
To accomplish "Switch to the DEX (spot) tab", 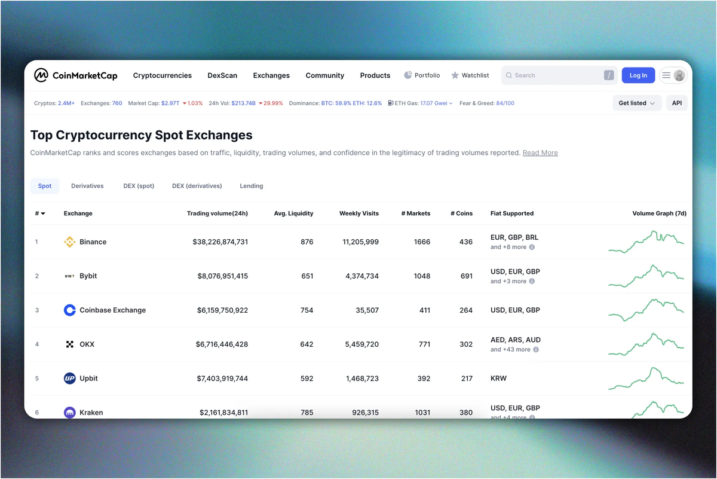I will 139,186.
